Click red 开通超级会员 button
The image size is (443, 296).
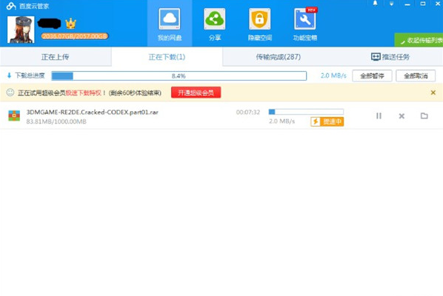point(196,92)
